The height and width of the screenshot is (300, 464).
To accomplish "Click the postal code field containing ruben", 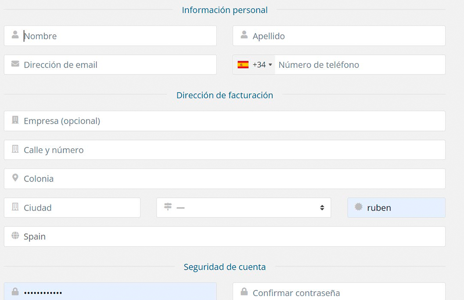I will [x=404, y=208].
